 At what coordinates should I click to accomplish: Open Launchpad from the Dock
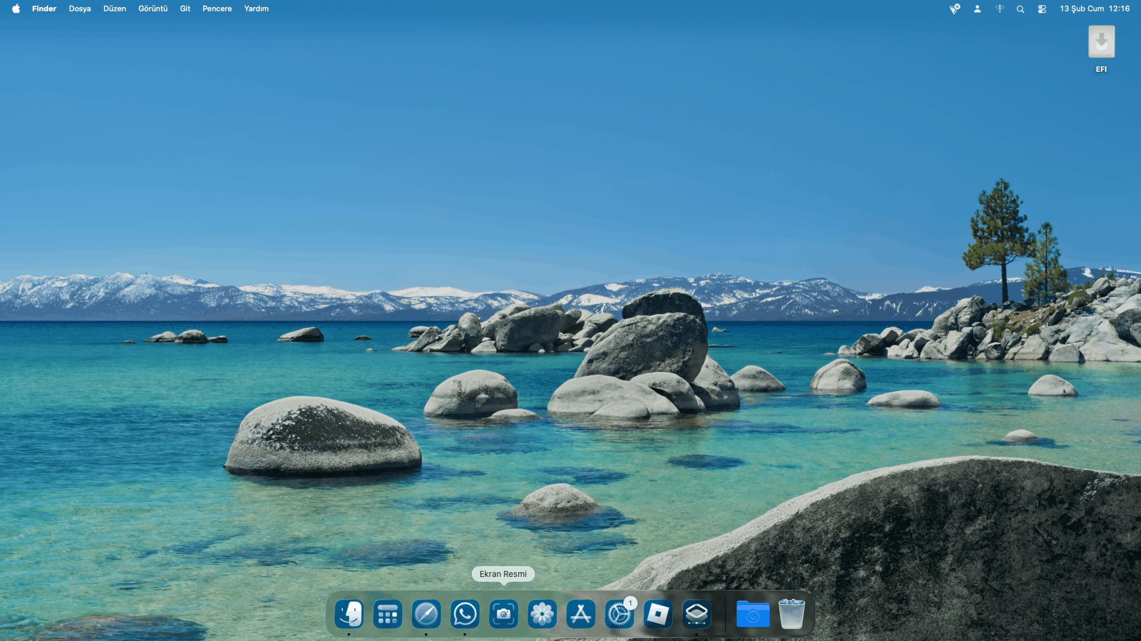coord(387,614)
